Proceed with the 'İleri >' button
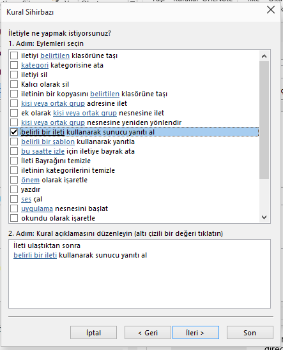Viewport: 283px width, 350px height. point(195,333)
